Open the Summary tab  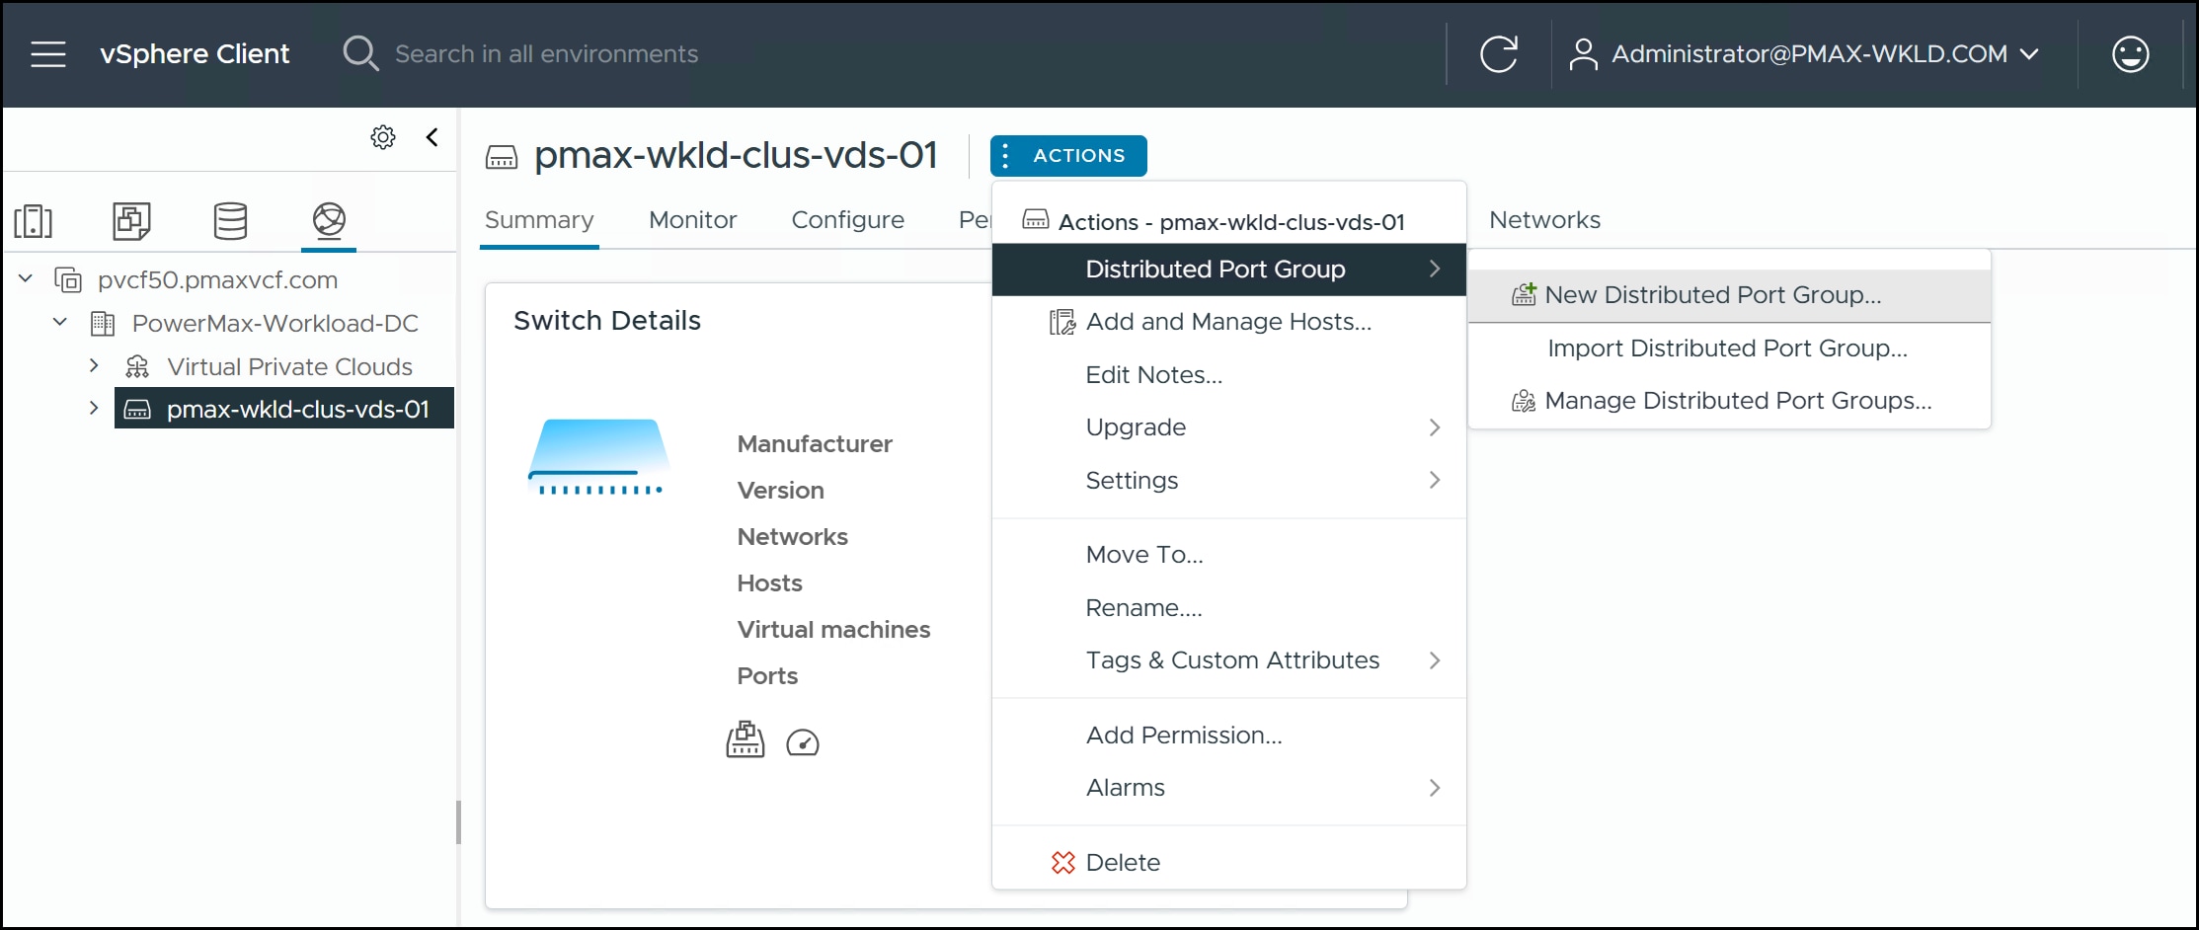(539, 220)
